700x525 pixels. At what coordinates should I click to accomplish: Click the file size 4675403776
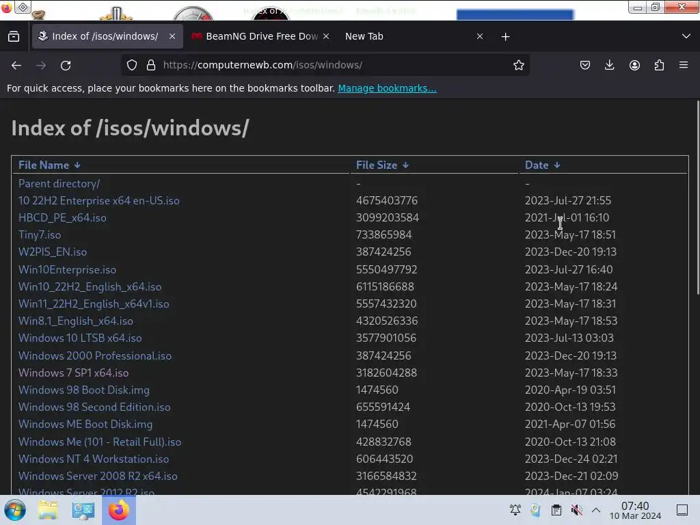[x=387, y=201]
